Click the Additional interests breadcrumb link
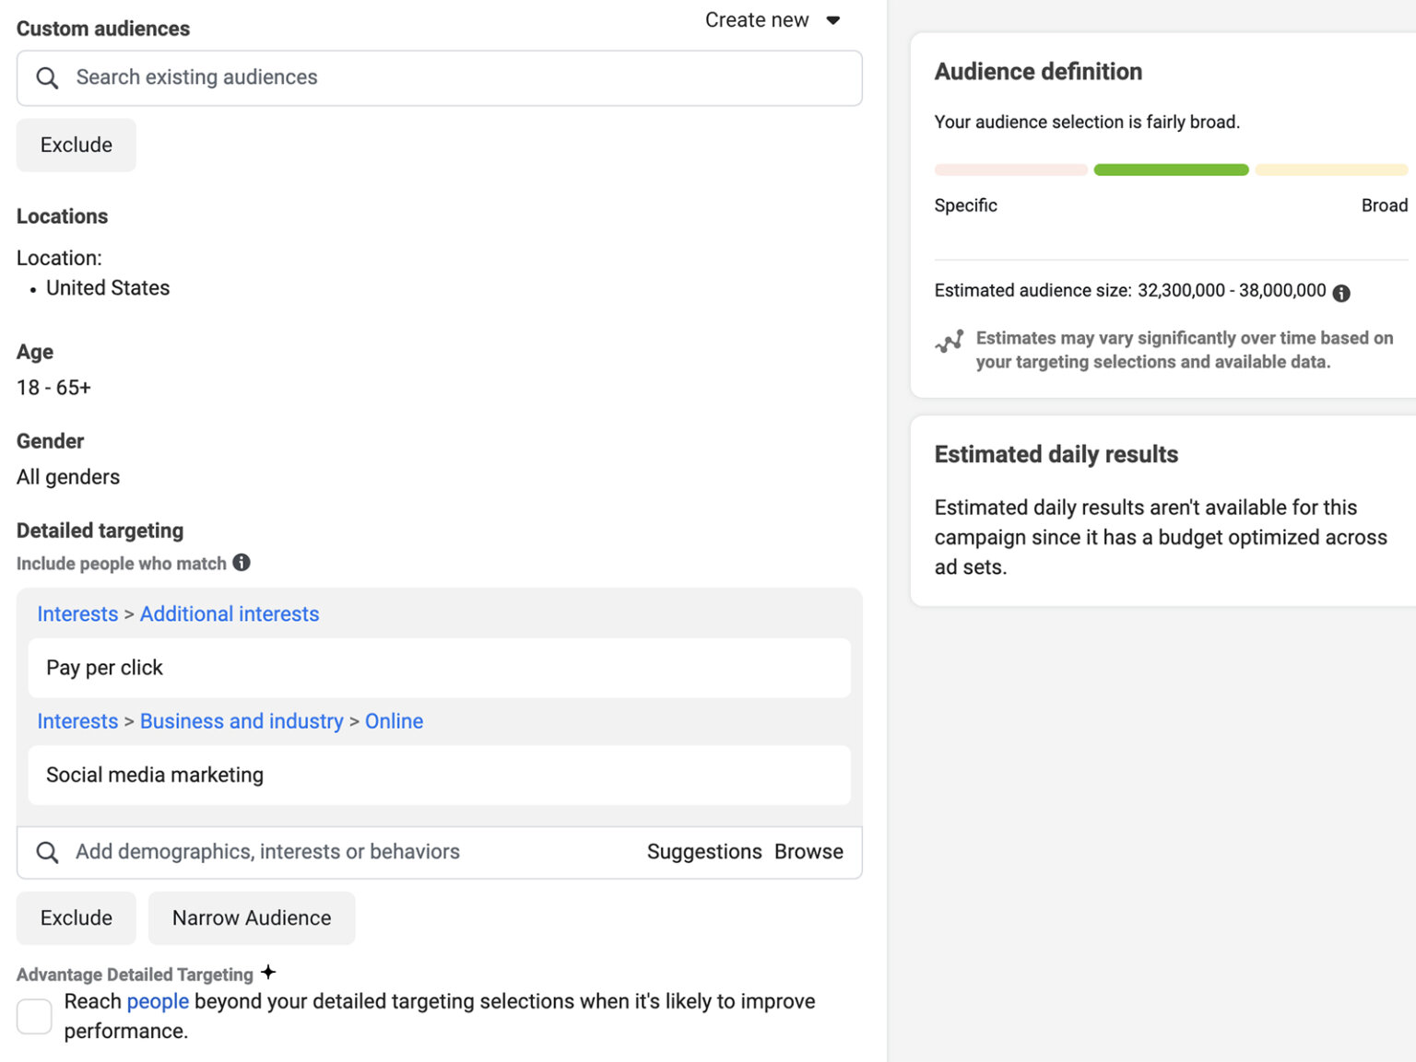This screenshot has height=1062, width=1416. [x=230, y=614]
